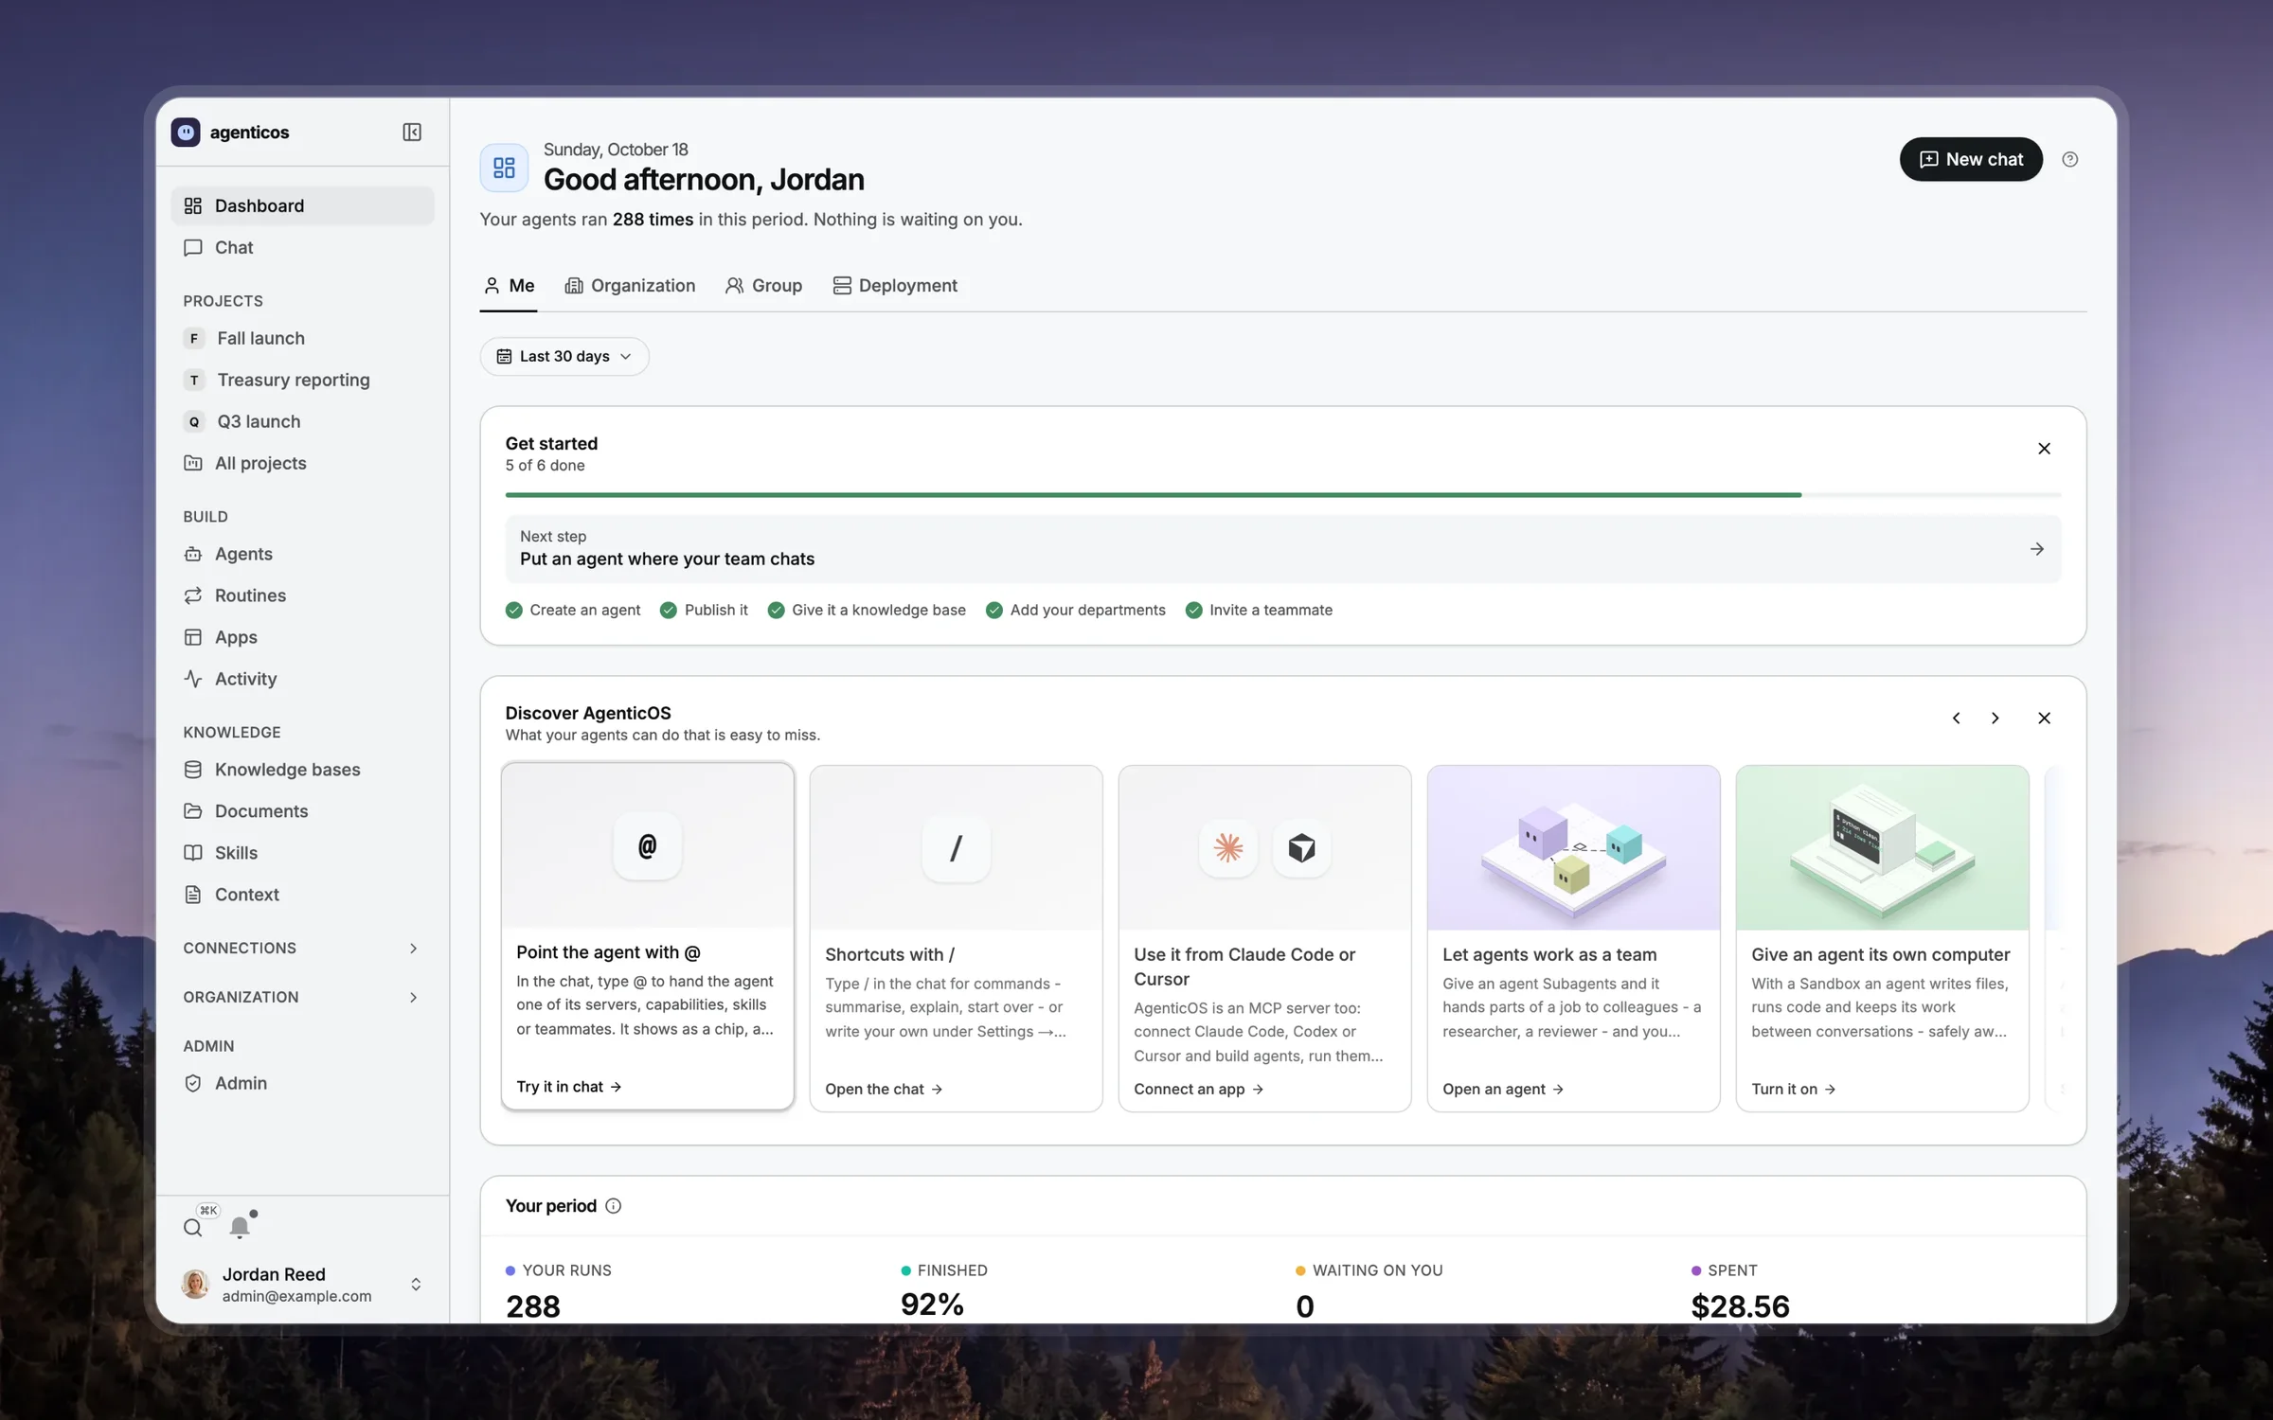Open the help question-mark icon
The image size is (2273, 1420).
click(2070, 159)
